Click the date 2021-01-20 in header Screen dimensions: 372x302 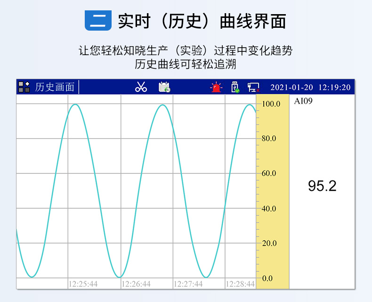tap(291, 87)
